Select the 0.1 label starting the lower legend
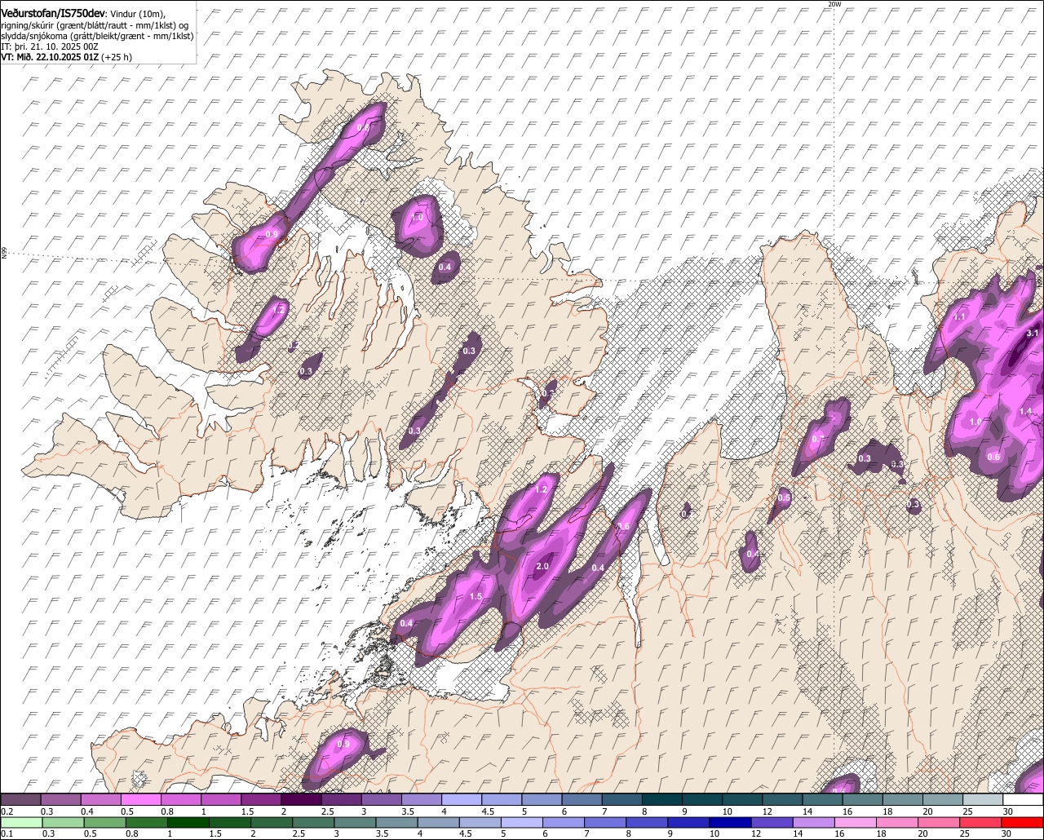Screen dimensions: 1044x840 7,833
